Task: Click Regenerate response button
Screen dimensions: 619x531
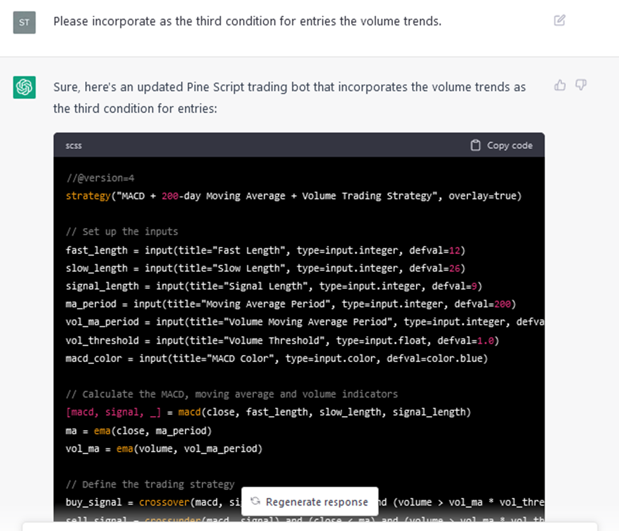Action: pos(310,502)
